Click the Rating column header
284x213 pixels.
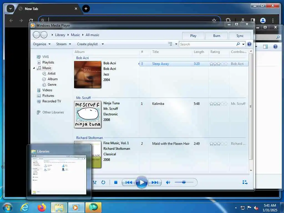[x=219, y=52]
